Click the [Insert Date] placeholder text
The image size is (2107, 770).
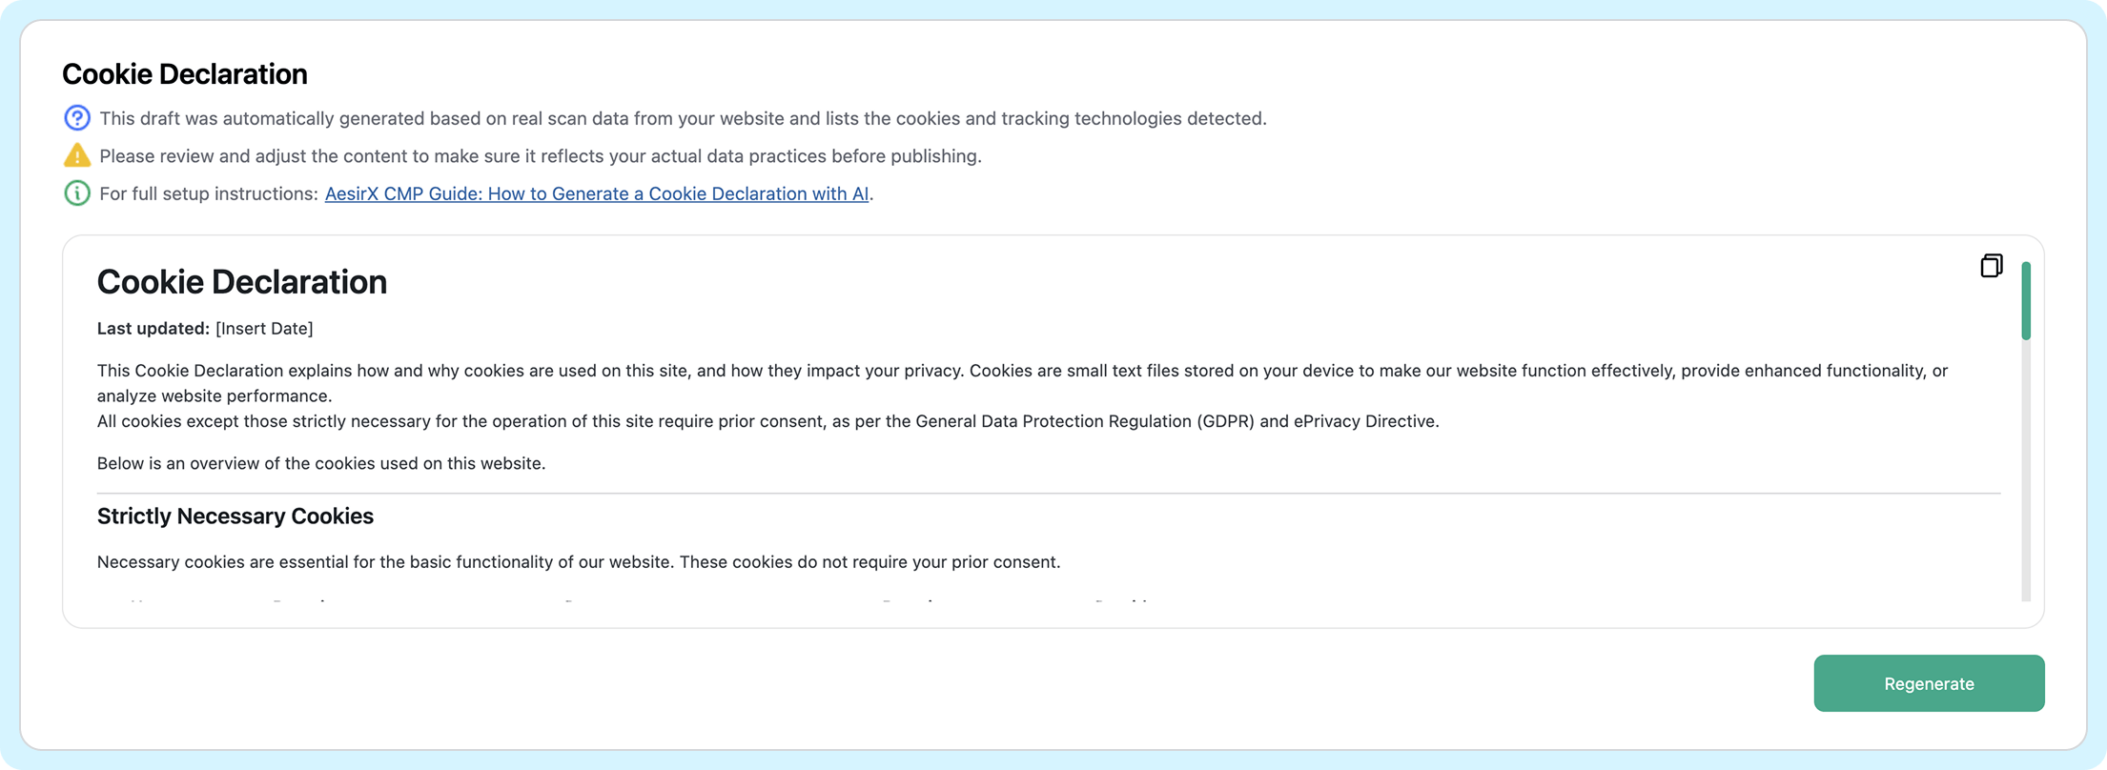(264, 329)
